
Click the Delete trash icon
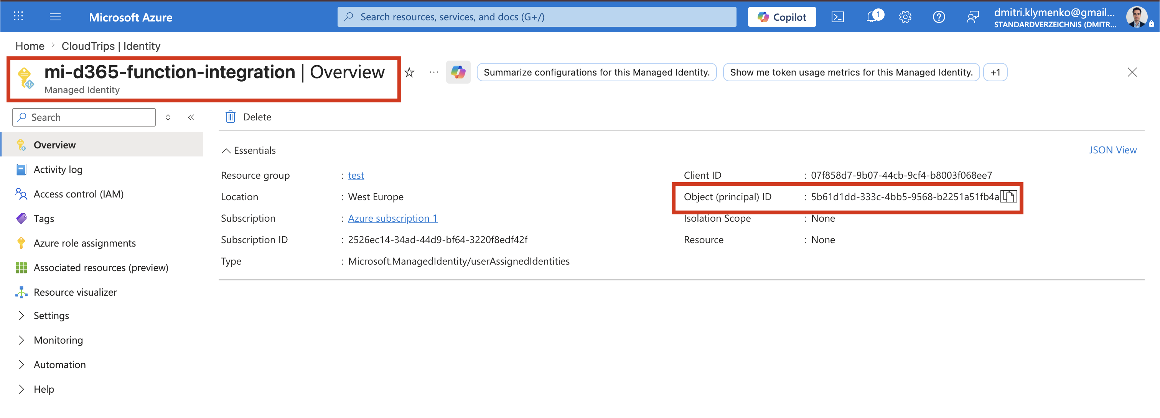231,117
